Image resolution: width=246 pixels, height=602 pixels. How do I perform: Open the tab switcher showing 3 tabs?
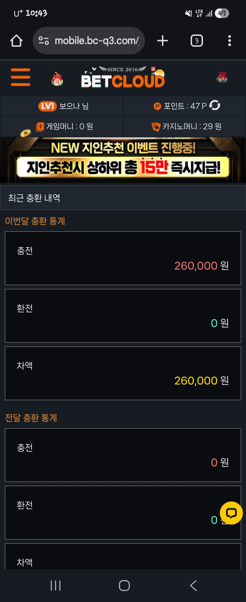pyautogui.click(x=197, y=41)
